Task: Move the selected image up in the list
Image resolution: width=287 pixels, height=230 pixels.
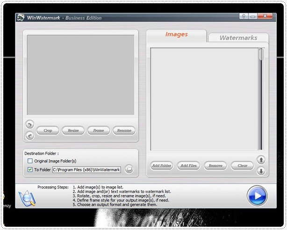Action: pyautogui.click(x=261, y=160)
